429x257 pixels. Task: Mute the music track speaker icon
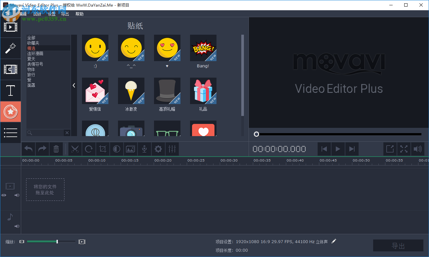pyautogui.click(x=17, y=226)
